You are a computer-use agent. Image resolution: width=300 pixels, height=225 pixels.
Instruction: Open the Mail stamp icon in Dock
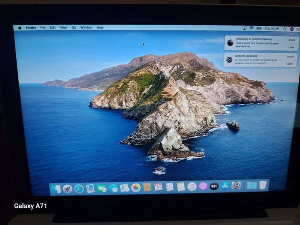click(90, 189)
